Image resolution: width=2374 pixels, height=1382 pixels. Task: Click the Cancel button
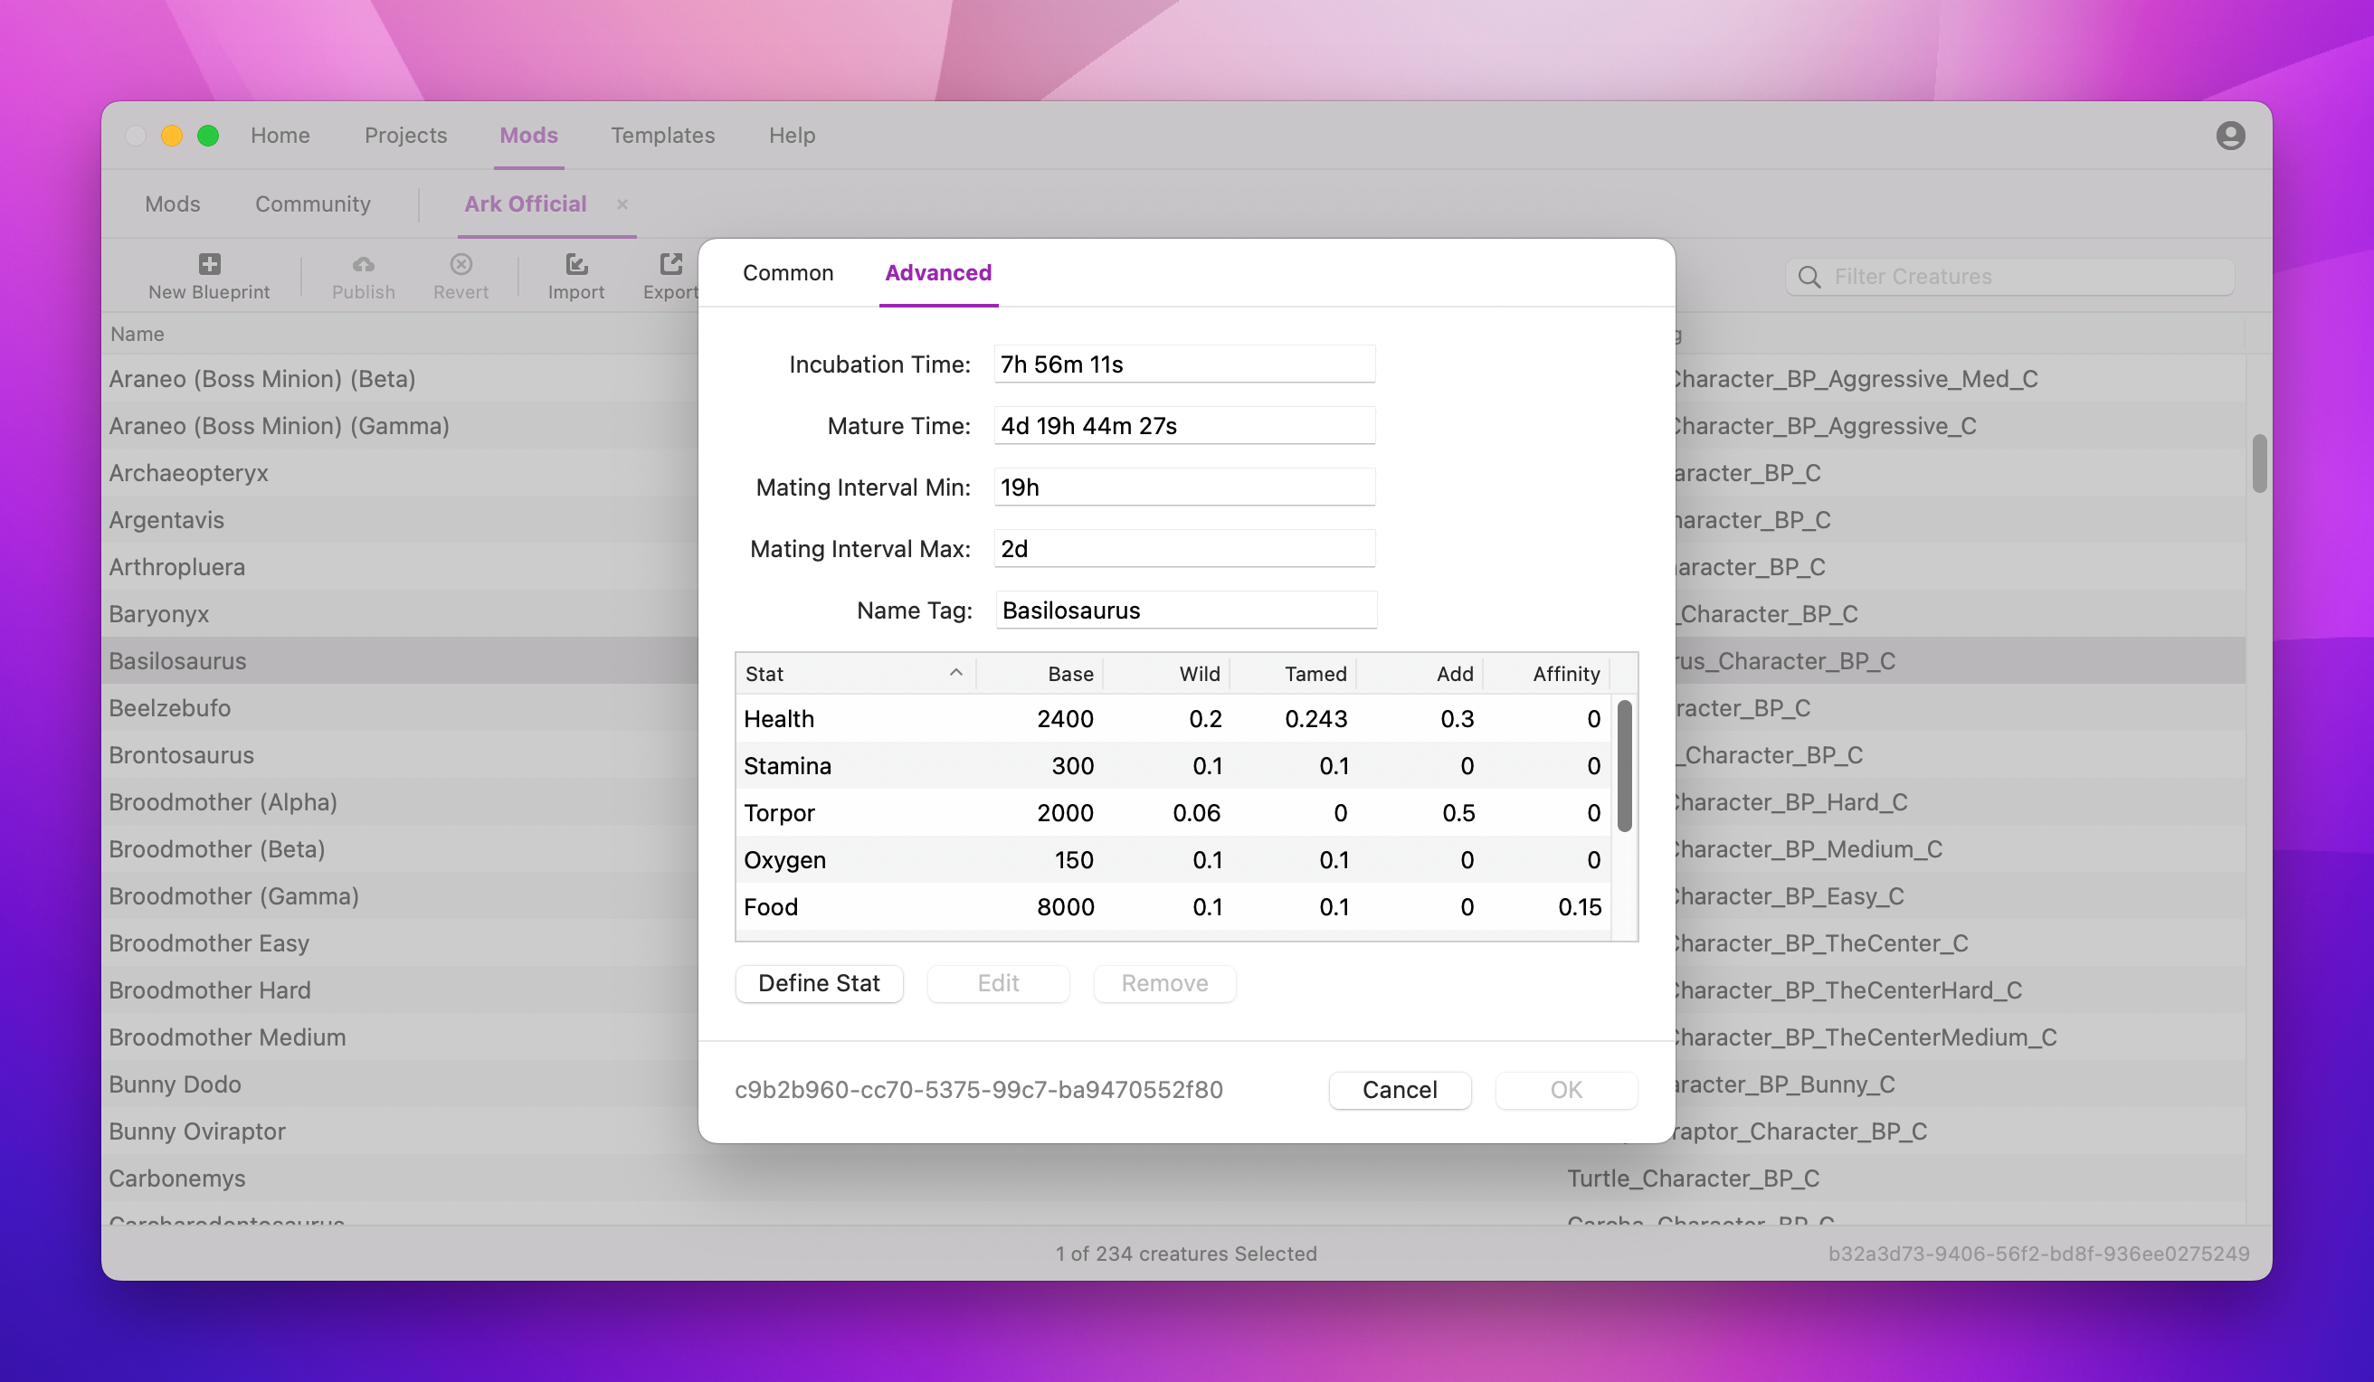tap(1400, 1090)
